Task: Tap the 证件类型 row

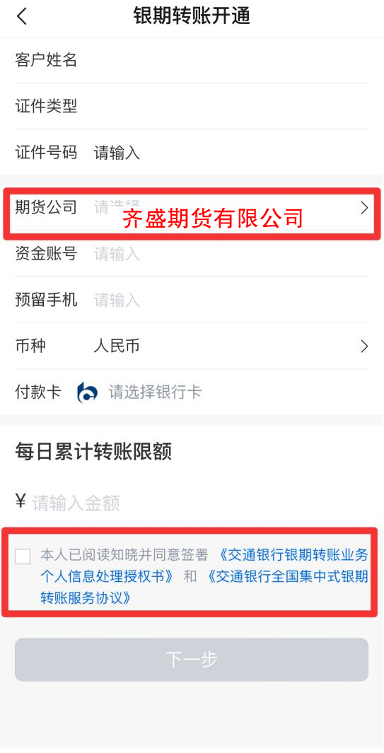Action: [x=192, y=106]
